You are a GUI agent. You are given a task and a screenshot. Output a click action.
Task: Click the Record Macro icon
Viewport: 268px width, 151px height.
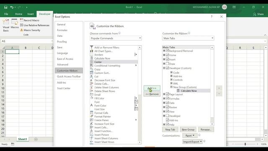(x=22, y=20)
